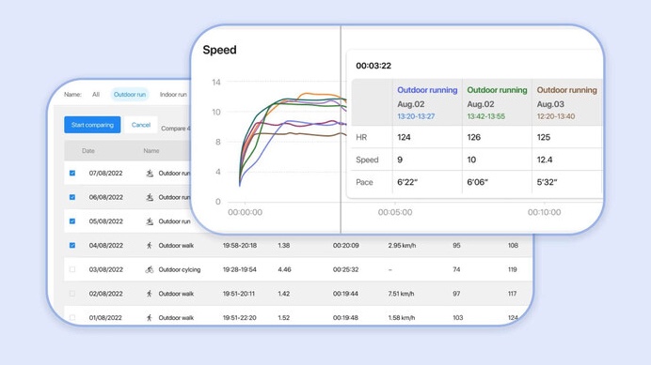
Task: Click the distance value 4.46
Action: tap(284, 269)
